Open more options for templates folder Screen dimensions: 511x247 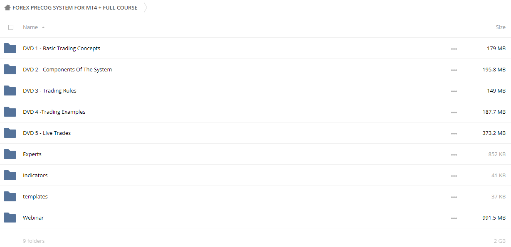click(454, 197)
